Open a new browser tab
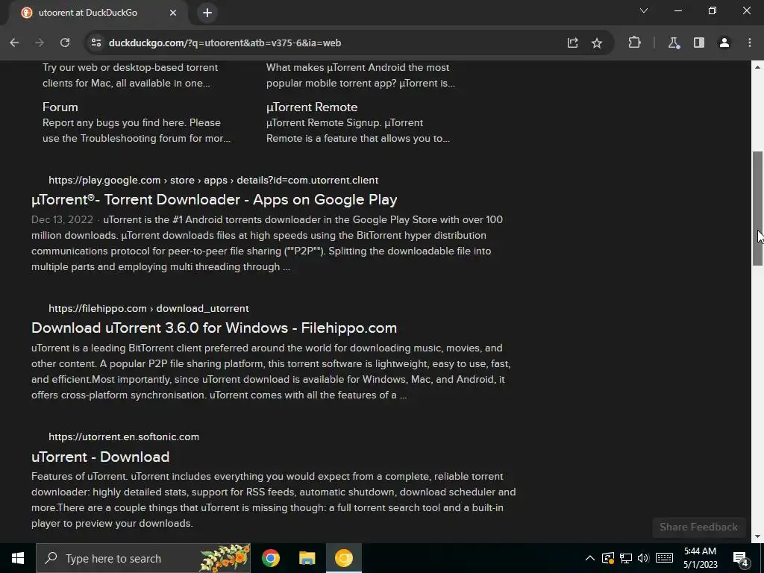The image size is (764, 573). (207, 13)
